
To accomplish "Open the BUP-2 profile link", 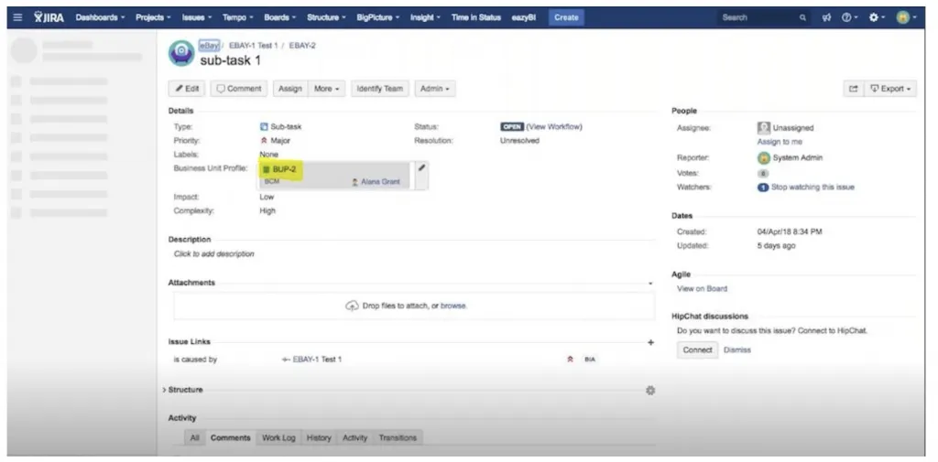I will [284, 170].
